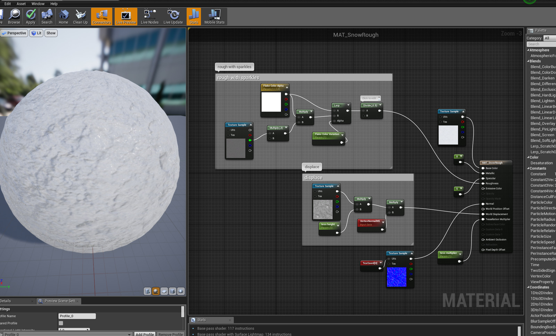The height and width of the screenshot is (336, 556).
Task: Open the Asset menu
Action: [21, 4]
